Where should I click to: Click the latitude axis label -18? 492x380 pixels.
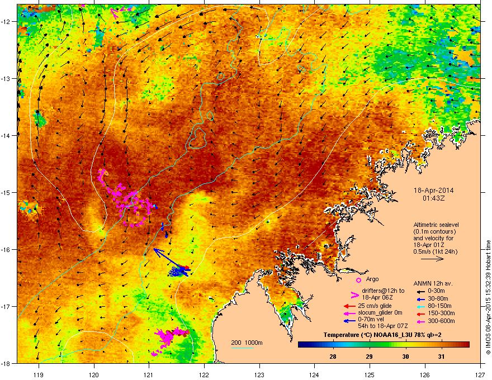(6, 363)
